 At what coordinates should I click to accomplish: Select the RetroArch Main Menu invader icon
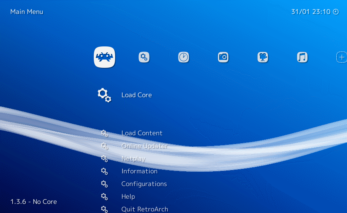click(104, 57)
